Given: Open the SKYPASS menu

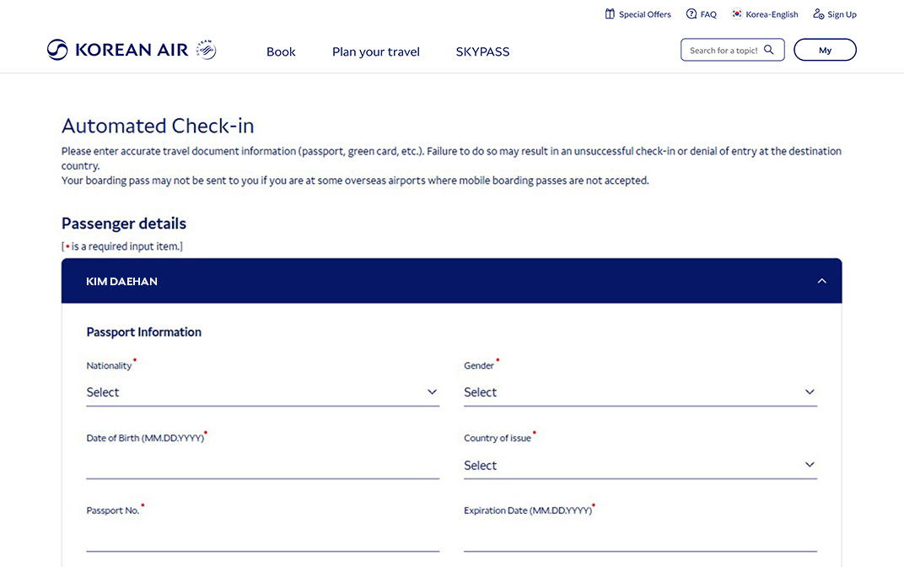Looking at the screenshot, I should [x=482, y=51].
